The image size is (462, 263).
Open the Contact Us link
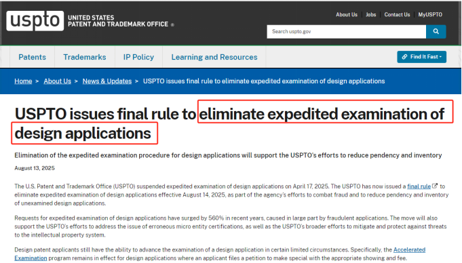397,14
